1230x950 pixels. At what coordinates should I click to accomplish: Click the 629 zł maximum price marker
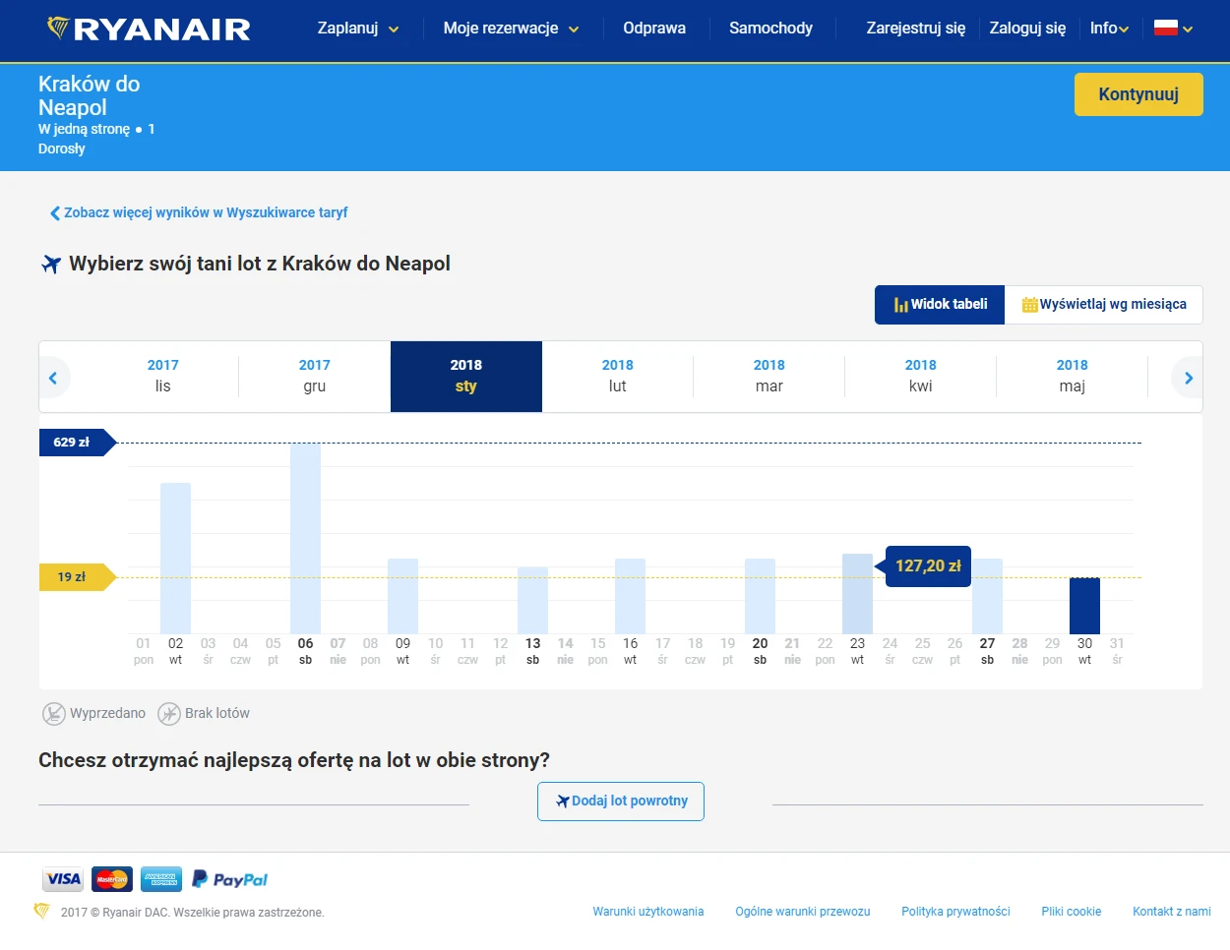tap(77, 443)
